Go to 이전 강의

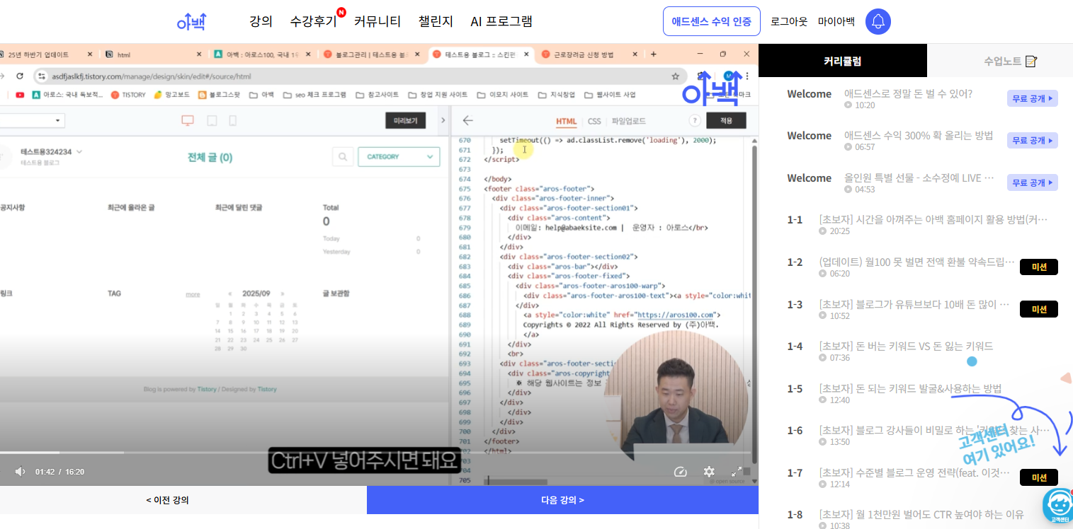[x=167, y=500]
